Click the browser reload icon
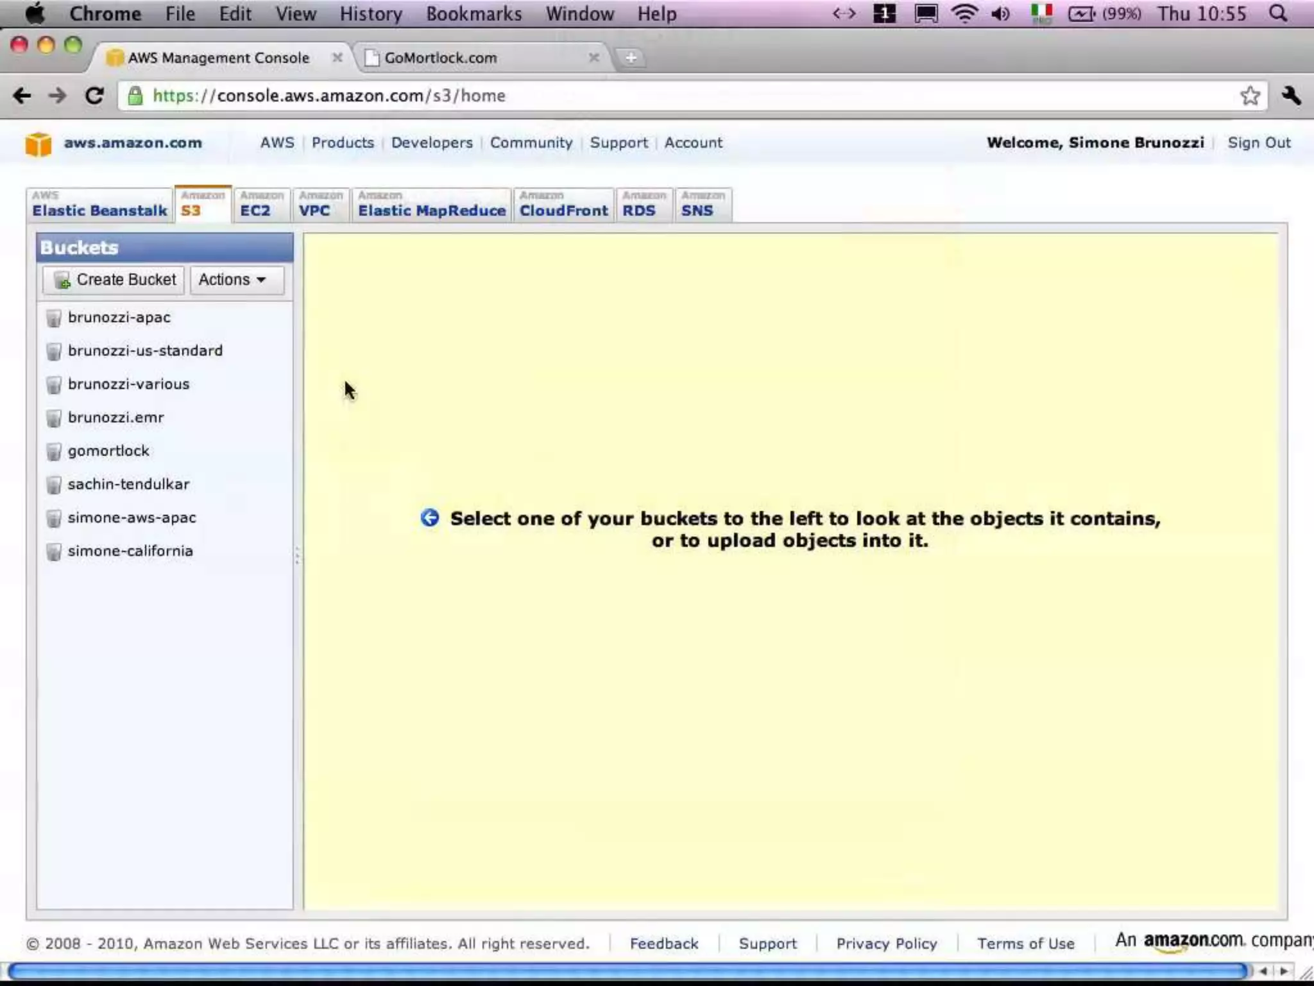Image resolution: width=1314 pixels, height=986 pixels. pos(94,96)
